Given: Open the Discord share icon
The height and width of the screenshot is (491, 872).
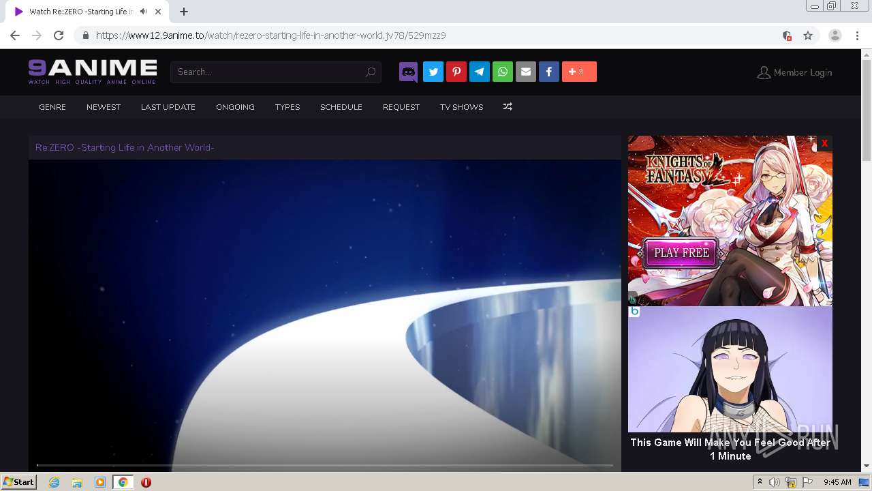Looking at the screenshot, I should pos(409,72).
